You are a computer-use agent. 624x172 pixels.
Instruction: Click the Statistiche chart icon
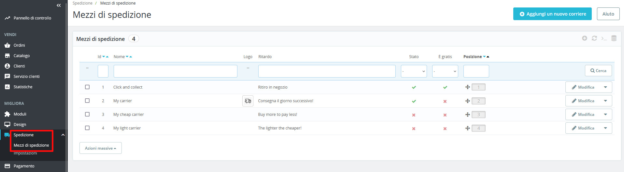(x=7, y=87)
